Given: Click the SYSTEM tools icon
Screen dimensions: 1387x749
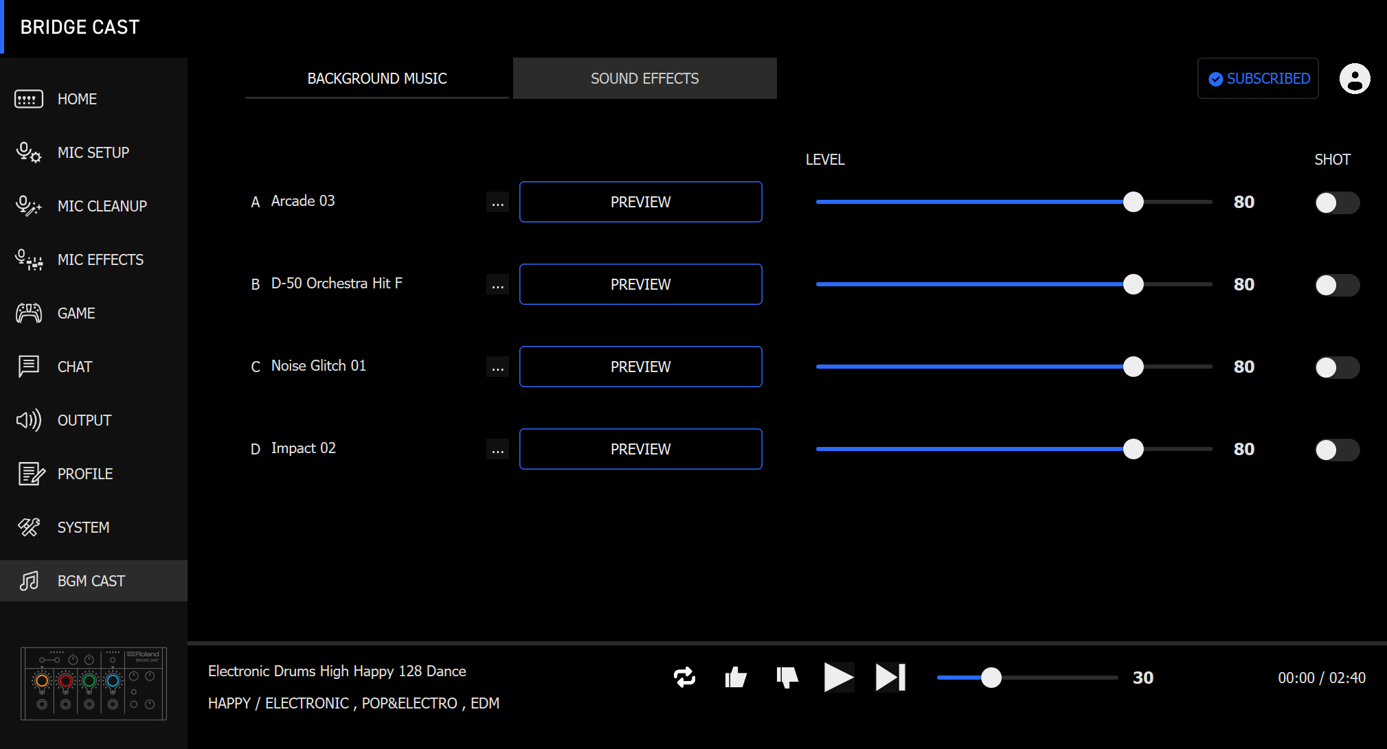Looking at the screenshot, I should pos(29,527).
